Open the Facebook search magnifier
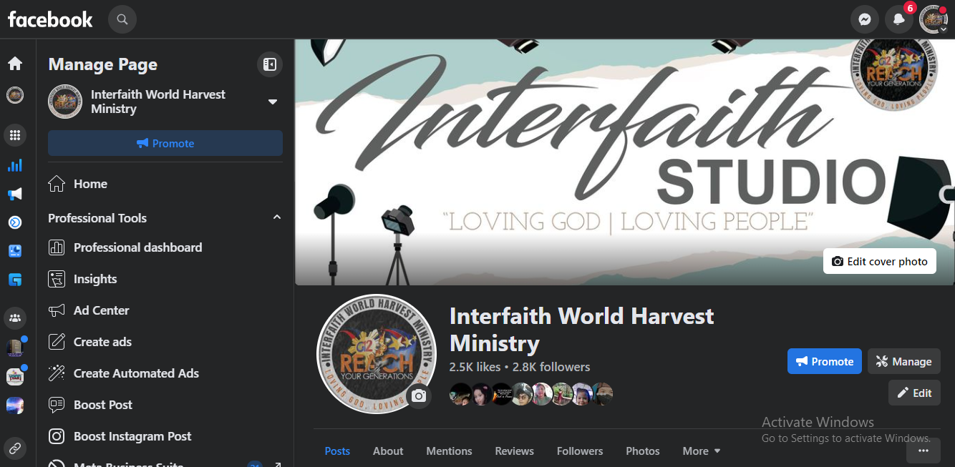Image resolution: width=955 pixels, height=467 pixels. coord(122,19)
